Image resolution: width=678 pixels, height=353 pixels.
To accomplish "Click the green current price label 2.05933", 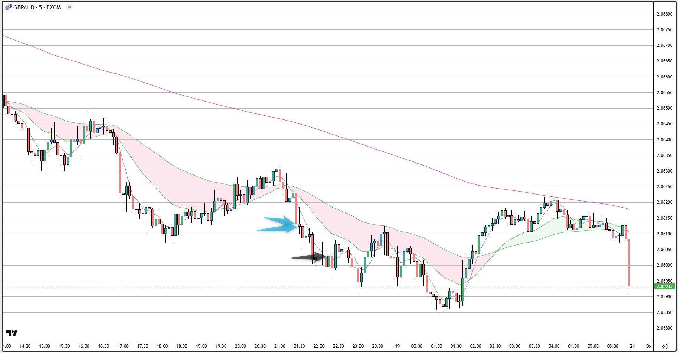I will coord(665,286).
